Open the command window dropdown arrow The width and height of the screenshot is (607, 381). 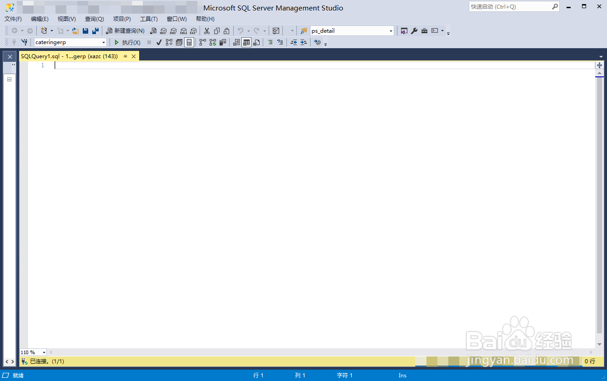(442, 31)
